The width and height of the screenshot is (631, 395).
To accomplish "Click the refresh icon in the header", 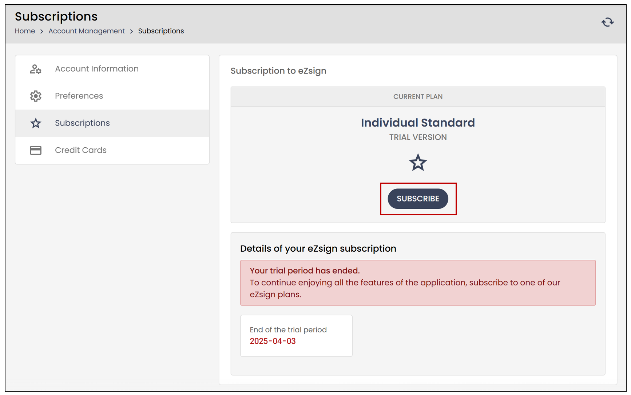I will tap(607, 23).
